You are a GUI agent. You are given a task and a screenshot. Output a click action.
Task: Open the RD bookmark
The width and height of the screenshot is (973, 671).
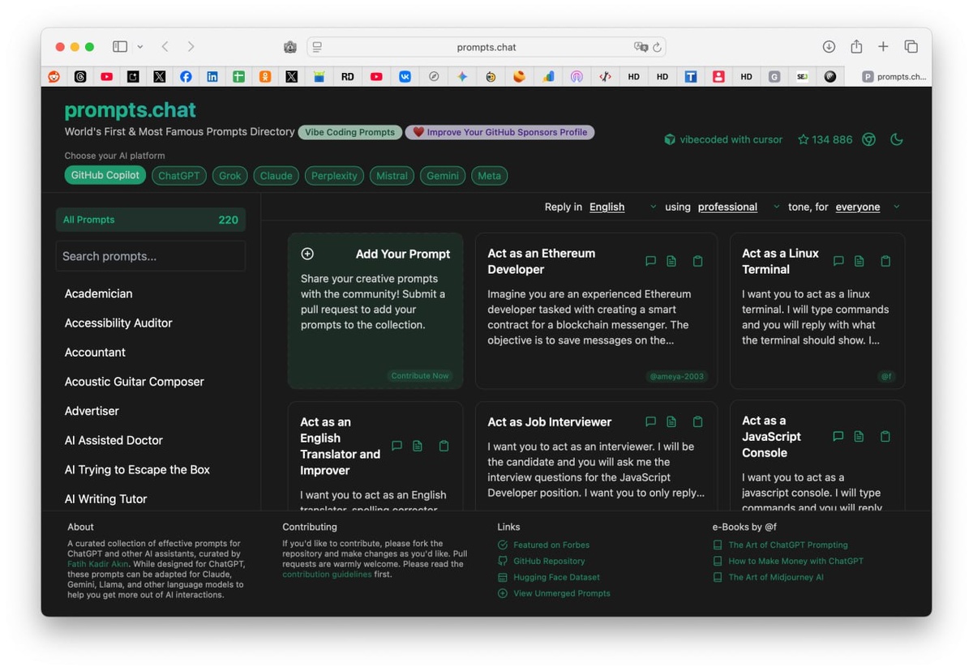[x=347, y=76]
